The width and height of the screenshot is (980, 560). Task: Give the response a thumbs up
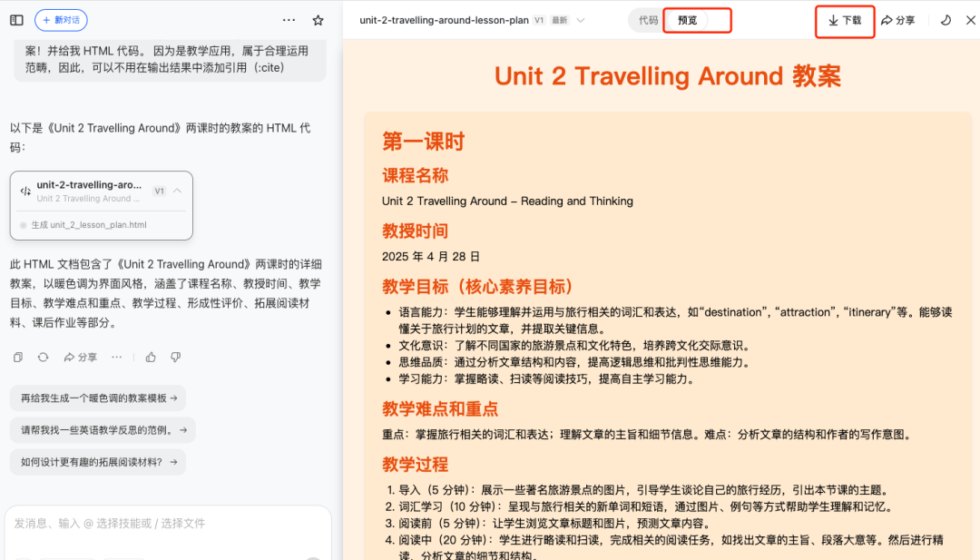(x=150, y=357)
